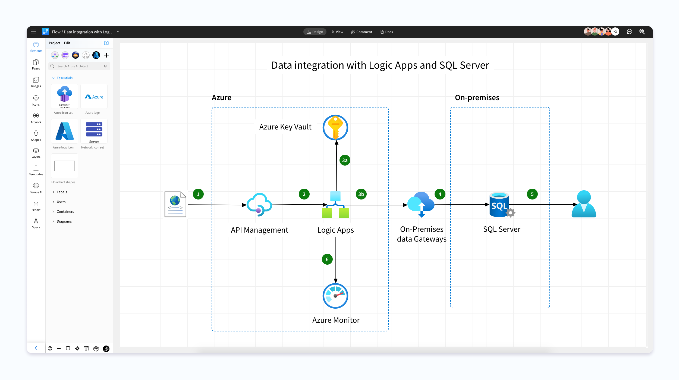Click the Search Azure Architect field
679x380 pixels.
click(x=79, y=66)
